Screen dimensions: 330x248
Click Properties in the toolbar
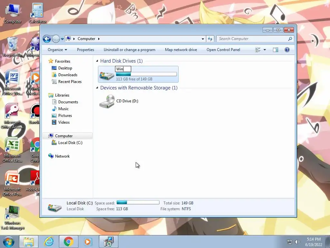[x=85, y=50]
